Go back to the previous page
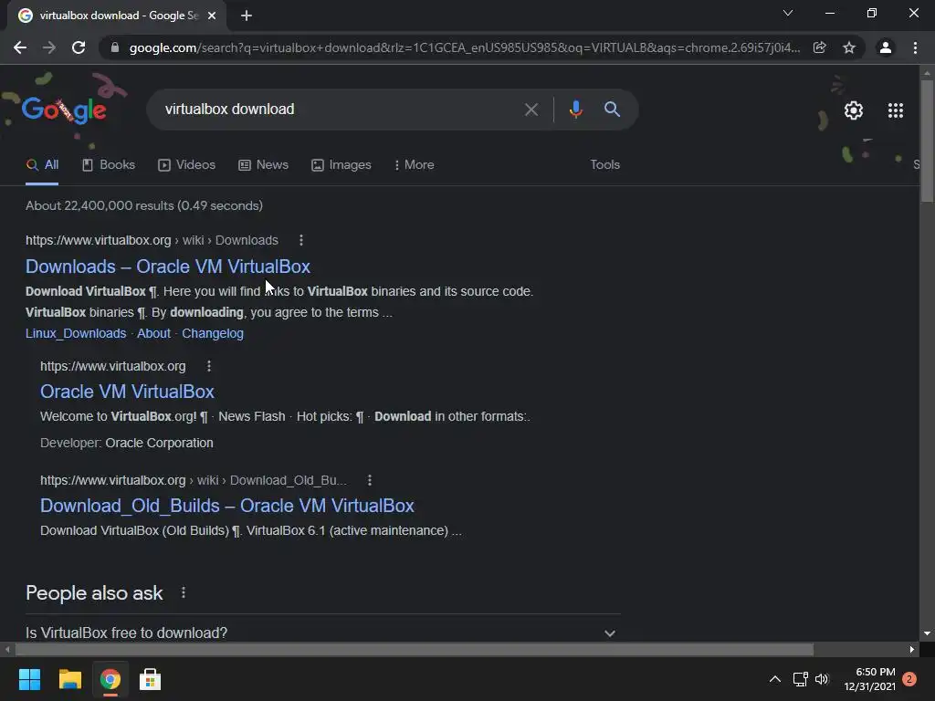The image size is (935, 701). pyautogui.click(x=20, y=47)
